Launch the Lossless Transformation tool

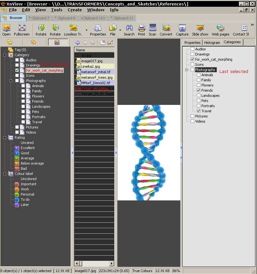(x=73, y=30)
